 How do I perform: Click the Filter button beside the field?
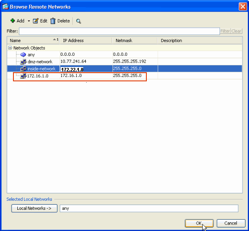225,31
